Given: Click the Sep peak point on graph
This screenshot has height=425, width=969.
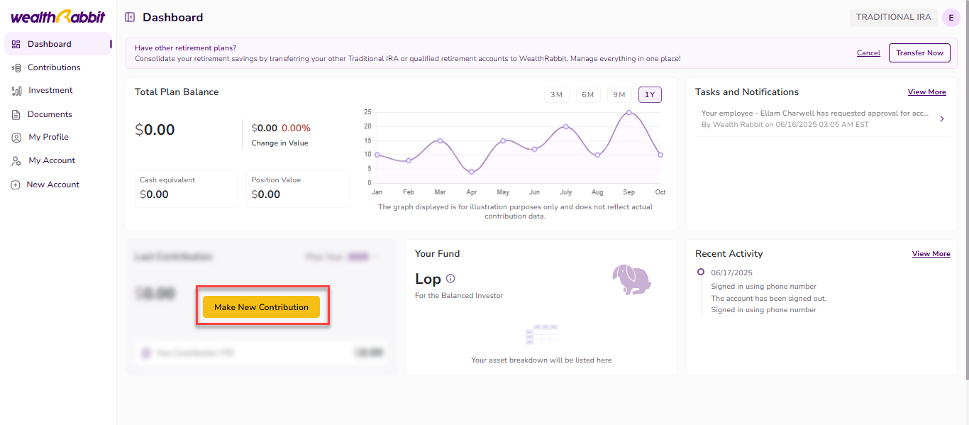Looking at the screenshot, I should tap(629, 112).
